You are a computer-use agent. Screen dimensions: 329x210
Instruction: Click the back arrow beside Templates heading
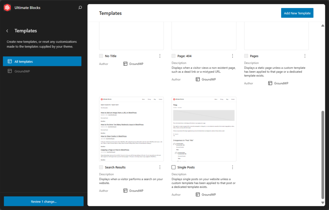[6, 31]
